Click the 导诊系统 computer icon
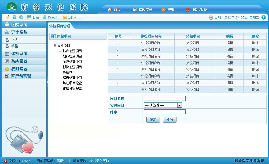Screen dimensions: 269x164 point(7,32)
